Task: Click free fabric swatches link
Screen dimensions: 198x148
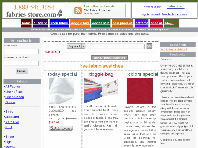Action: pyautogui.click(x=101, y=66)
